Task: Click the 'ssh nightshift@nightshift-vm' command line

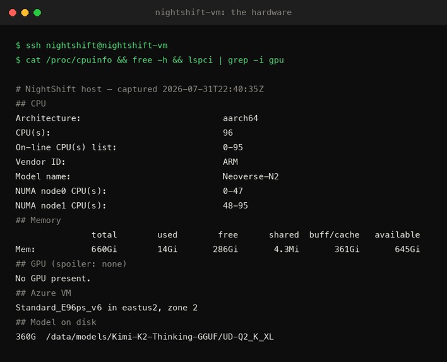Action: point(92,45)
